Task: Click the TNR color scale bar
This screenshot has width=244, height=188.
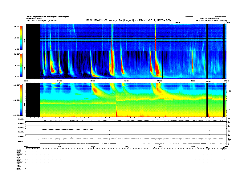Action: click(21, 100)
